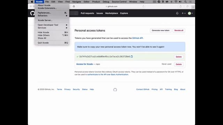Open GitHub Marketplace
Screen dimensions: 223x125
tap(111, 13)
